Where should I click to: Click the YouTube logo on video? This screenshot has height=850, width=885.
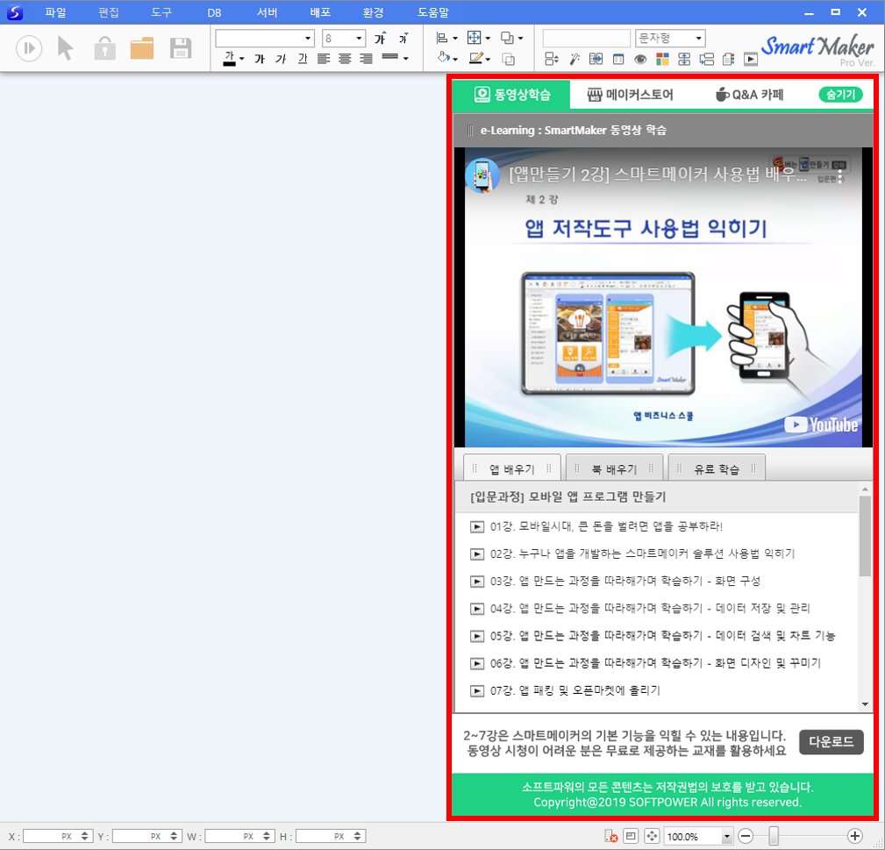pyautogui.click(x=821, y=425)
